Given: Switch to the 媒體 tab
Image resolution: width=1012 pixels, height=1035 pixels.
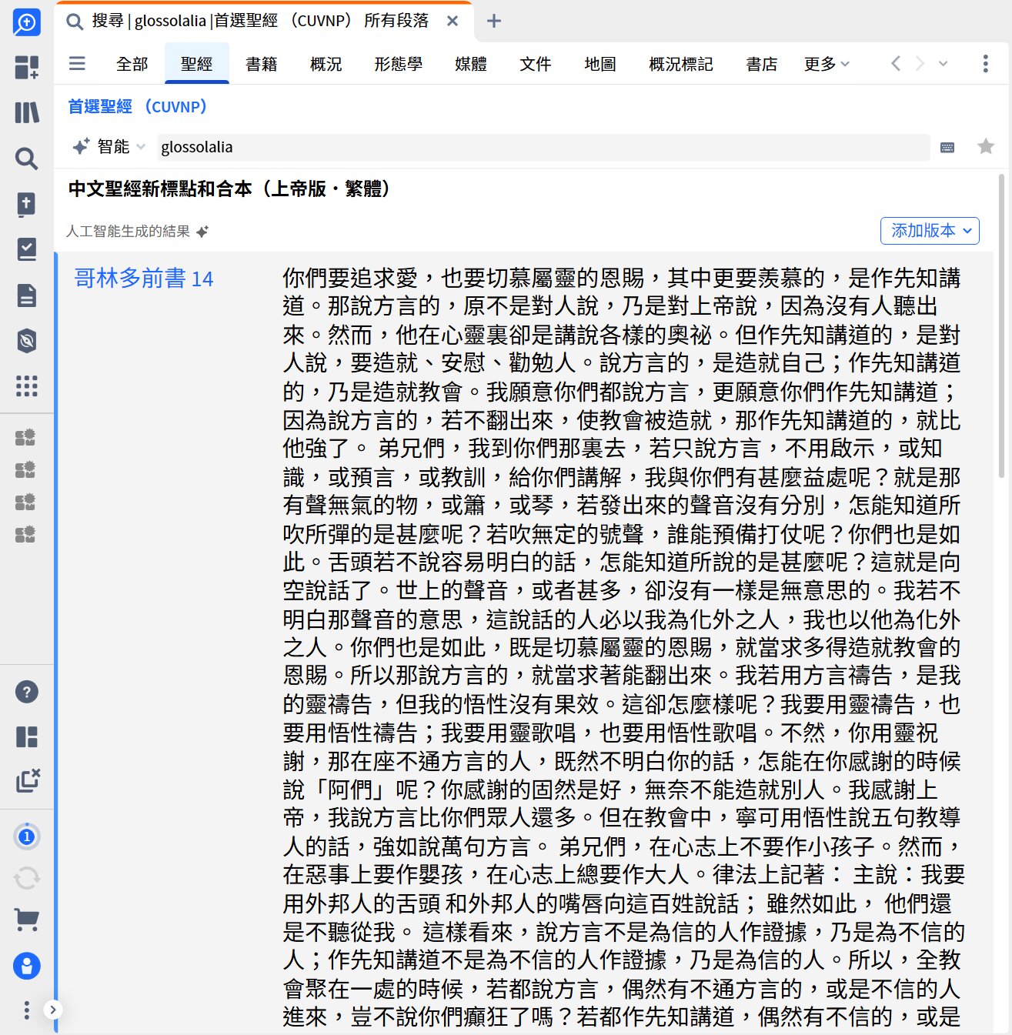Looking at the screenshot, I should click(470, 64).
